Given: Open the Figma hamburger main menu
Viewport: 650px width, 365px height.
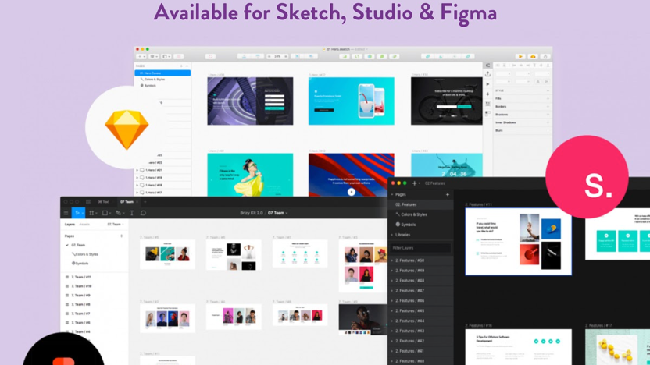Looking at the screenshot, I should (66, 213).
